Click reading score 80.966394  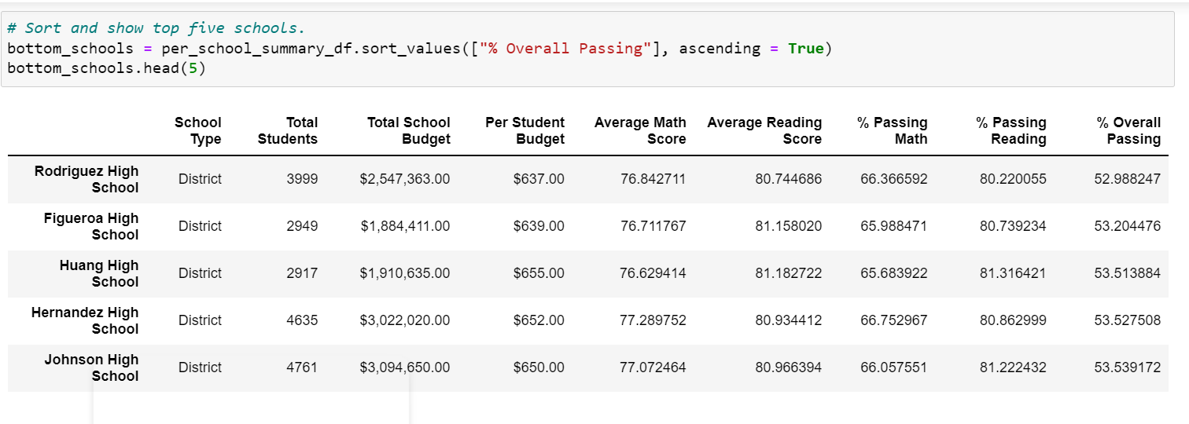[789, 367]
